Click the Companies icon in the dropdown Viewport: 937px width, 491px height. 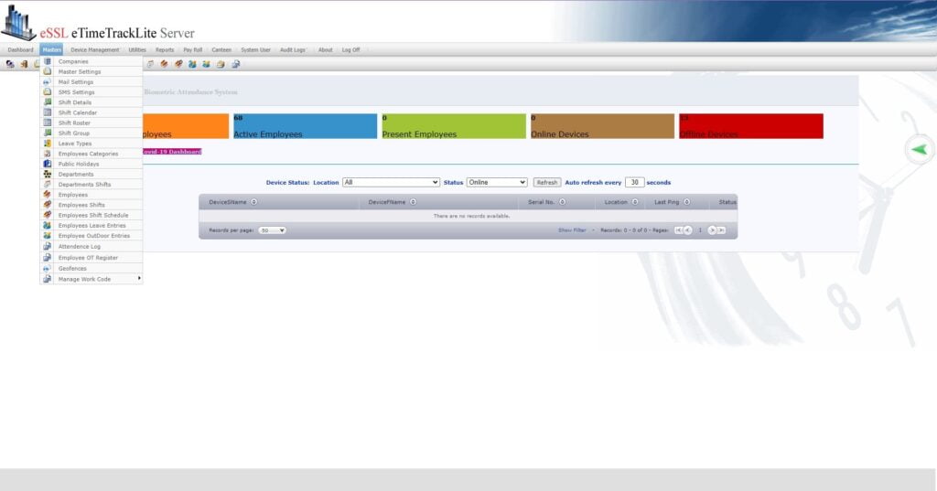point(48,61)
